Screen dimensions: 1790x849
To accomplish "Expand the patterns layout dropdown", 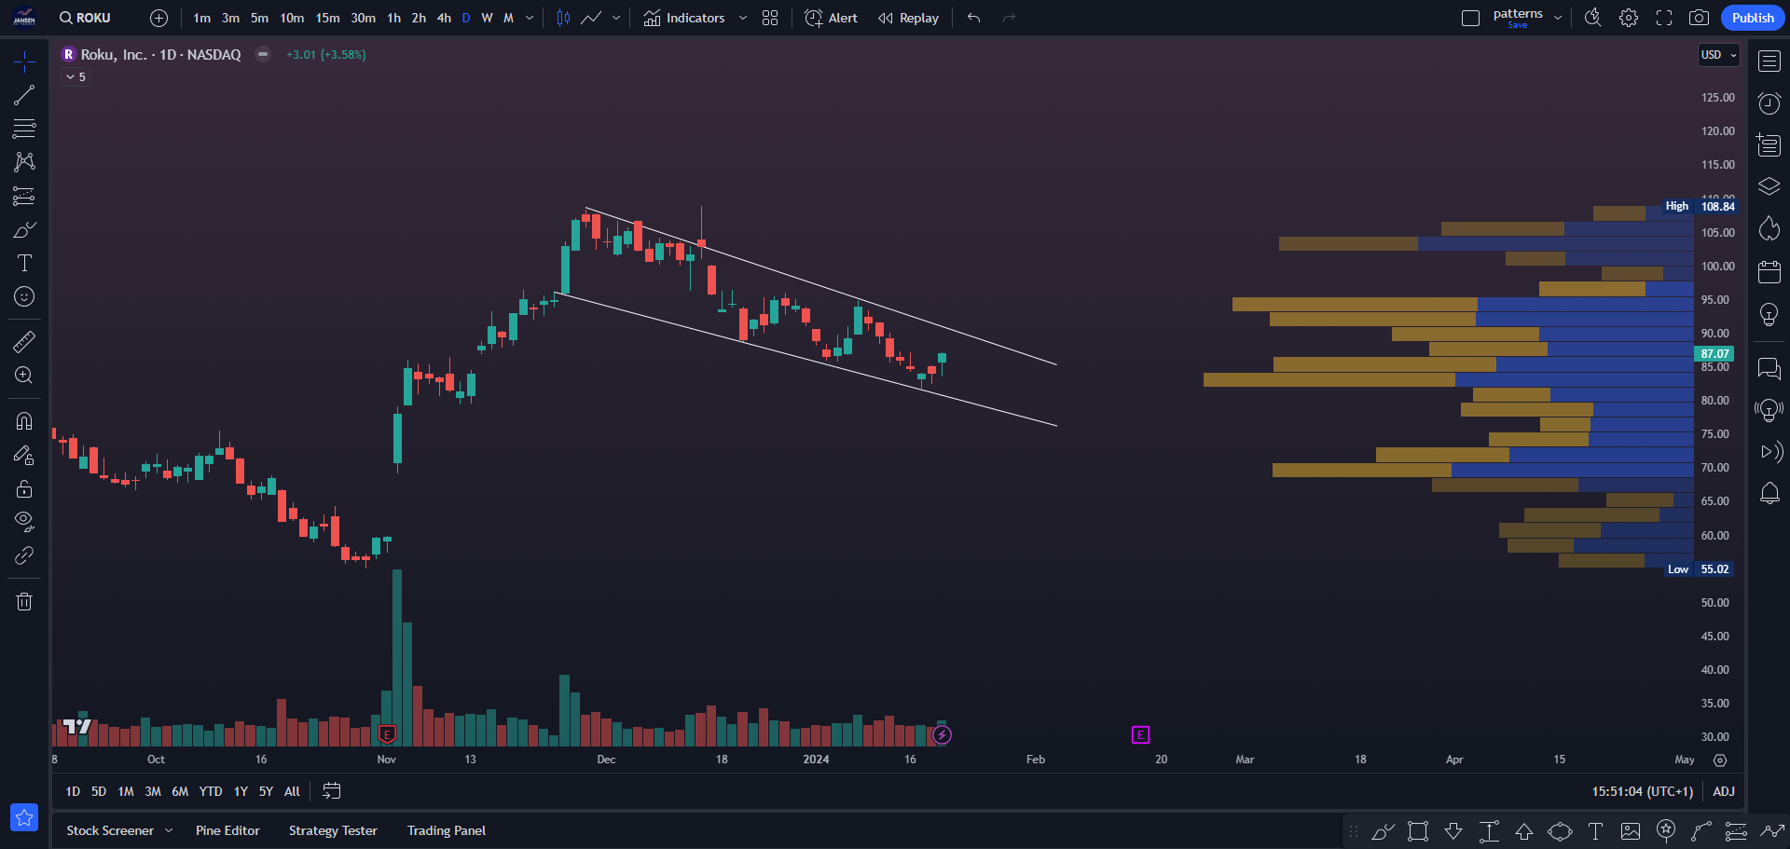I will click(1558, 18).
